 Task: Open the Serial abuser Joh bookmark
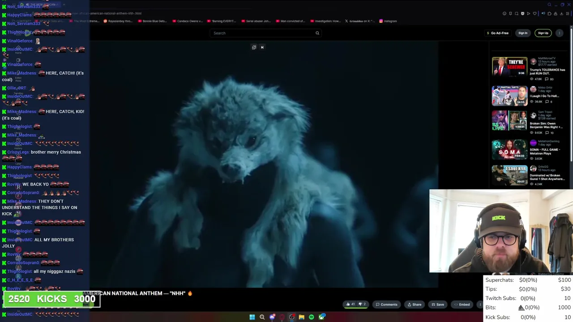(256, 21)
